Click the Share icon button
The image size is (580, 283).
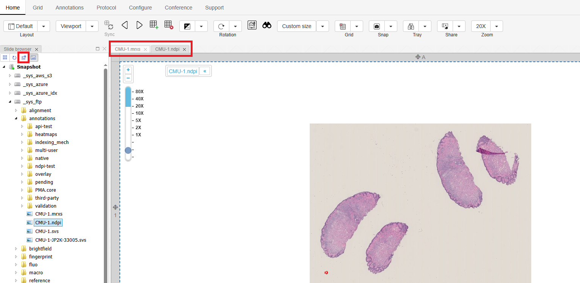tap(445, 26)
